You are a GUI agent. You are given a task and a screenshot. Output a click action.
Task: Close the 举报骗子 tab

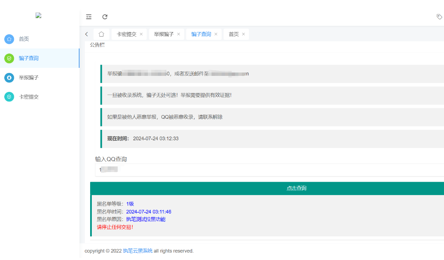coord(178,34)
